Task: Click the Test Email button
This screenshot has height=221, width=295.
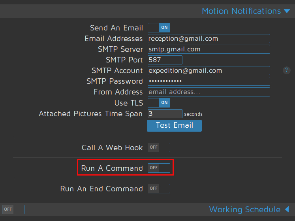Action: [175, 125]
